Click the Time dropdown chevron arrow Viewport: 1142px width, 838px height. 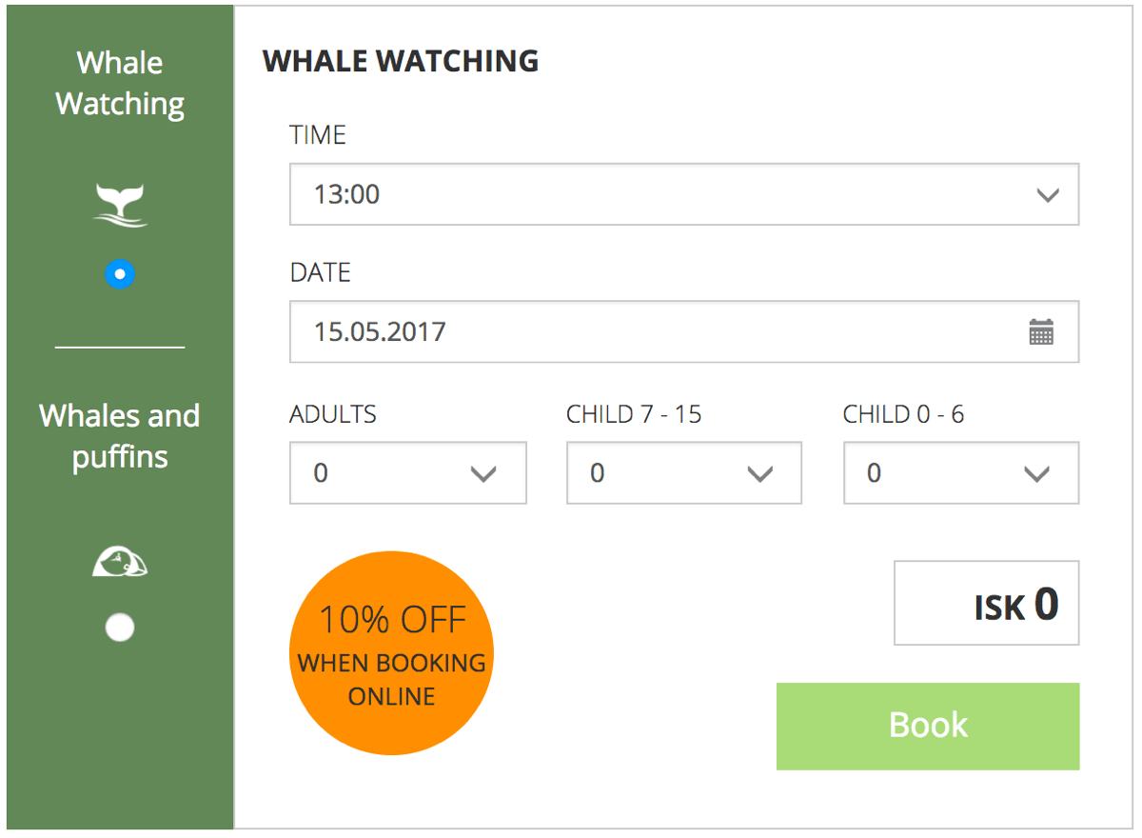pyautogui.click(x=1047, y=195)
